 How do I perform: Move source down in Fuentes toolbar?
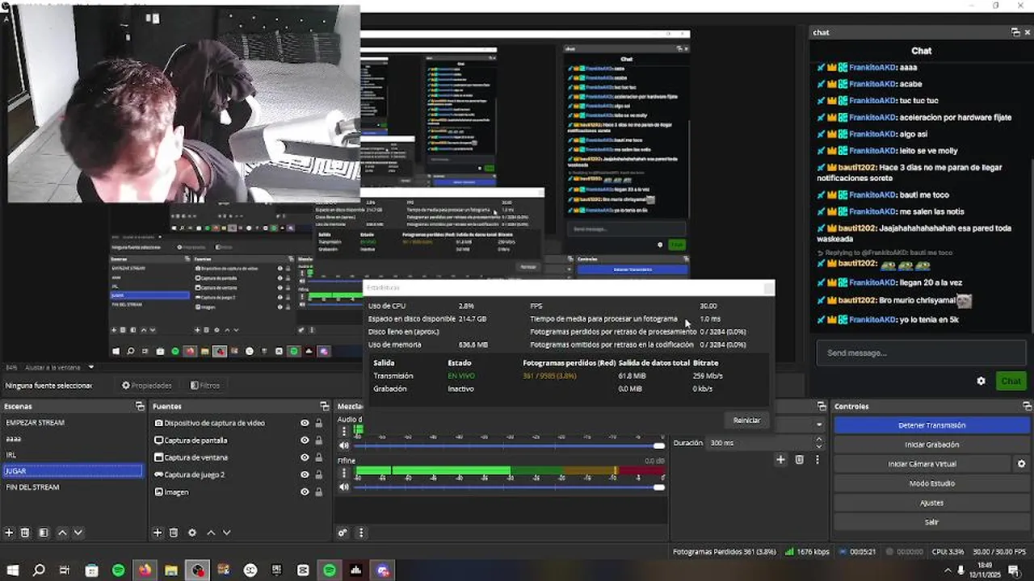click(227, 533)
